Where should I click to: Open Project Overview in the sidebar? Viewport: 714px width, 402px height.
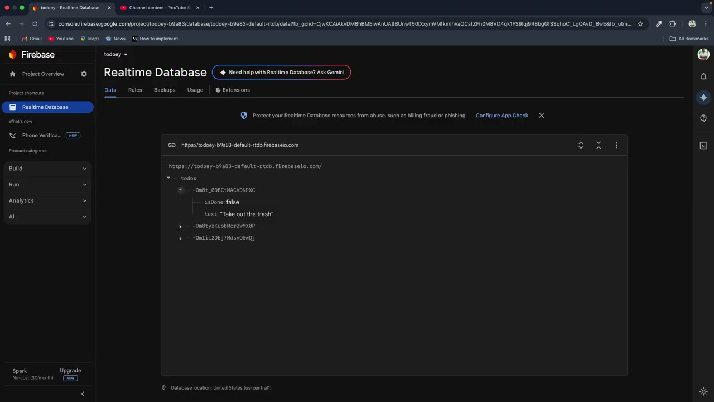tap(43, 74)
